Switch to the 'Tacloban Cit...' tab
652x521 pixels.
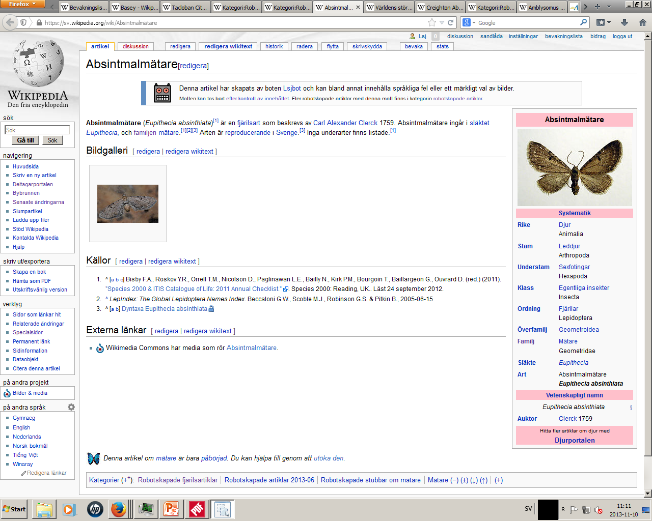tap(186, 8)
